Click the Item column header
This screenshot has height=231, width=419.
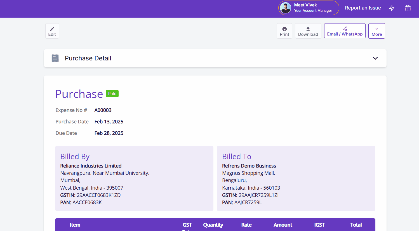click(x=75, y=225)
